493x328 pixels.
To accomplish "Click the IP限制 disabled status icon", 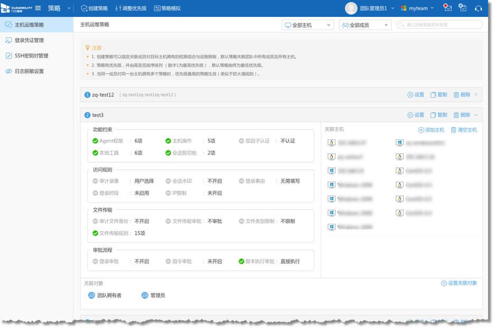I will tap(168, 193).
